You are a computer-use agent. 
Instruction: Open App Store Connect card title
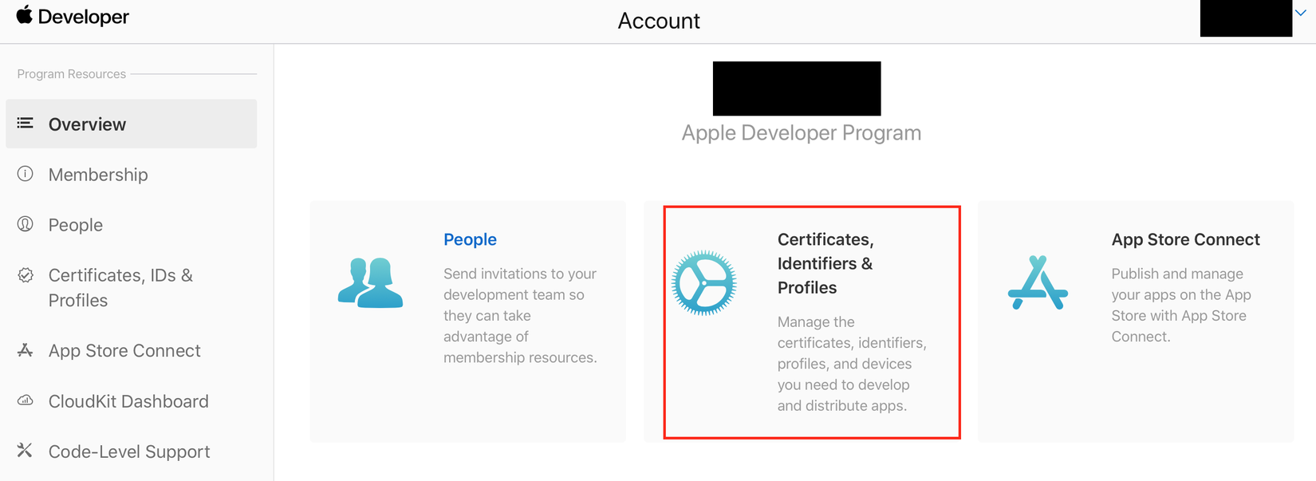tap(1185, 239)
